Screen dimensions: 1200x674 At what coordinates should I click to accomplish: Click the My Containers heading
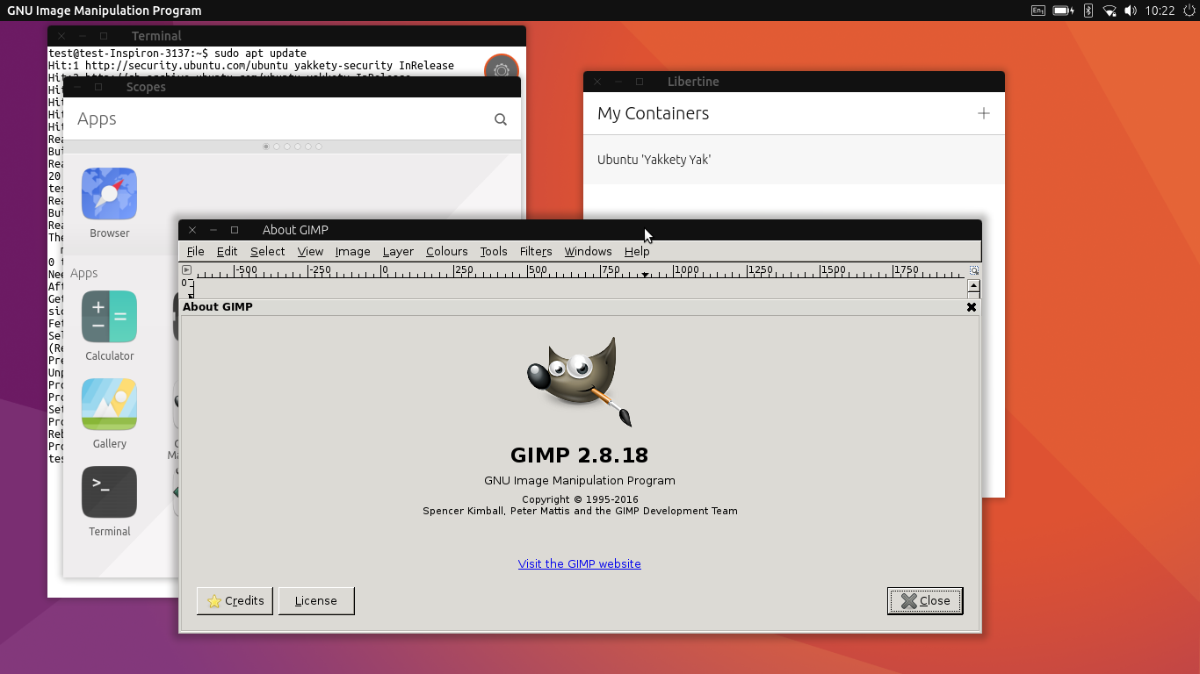tap(653, 113)
